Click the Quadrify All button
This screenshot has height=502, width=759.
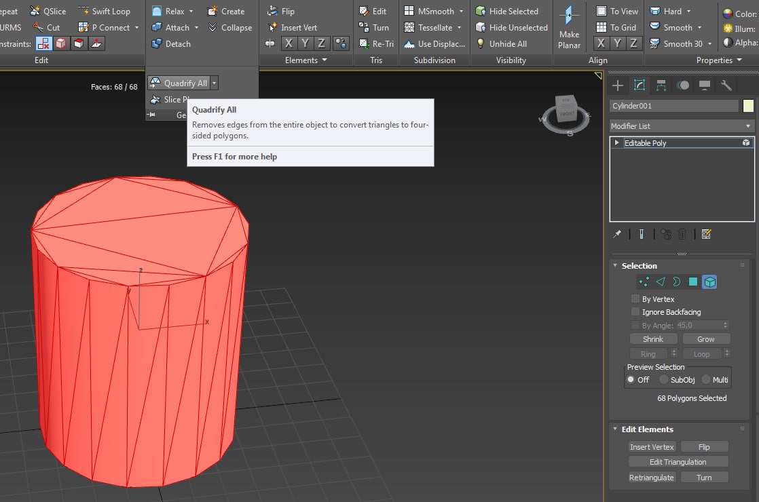[x=179, y=83]
